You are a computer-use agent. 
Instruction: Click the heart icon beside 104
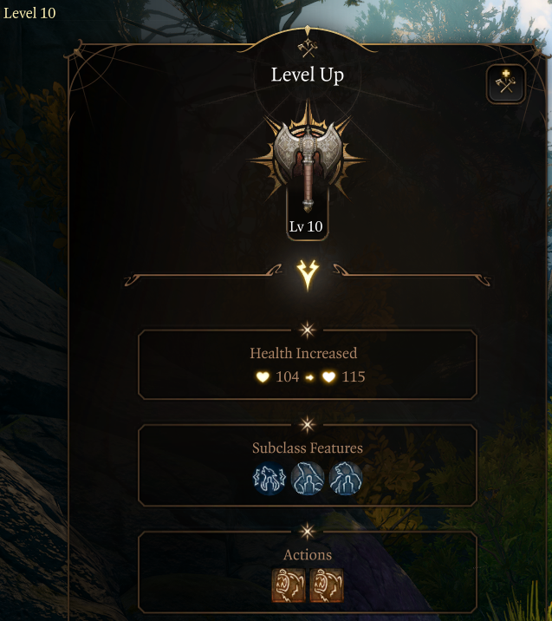tap(263, 376)
